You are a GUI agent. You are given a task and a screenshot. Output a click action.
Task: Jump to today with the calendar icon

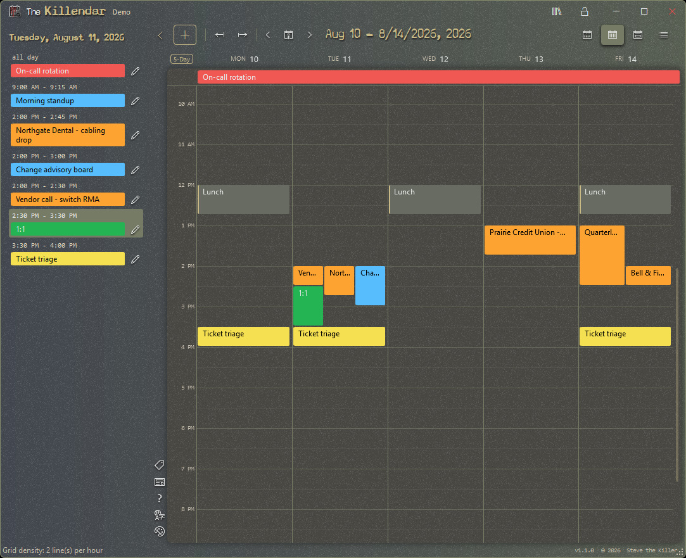pos(289,35)
